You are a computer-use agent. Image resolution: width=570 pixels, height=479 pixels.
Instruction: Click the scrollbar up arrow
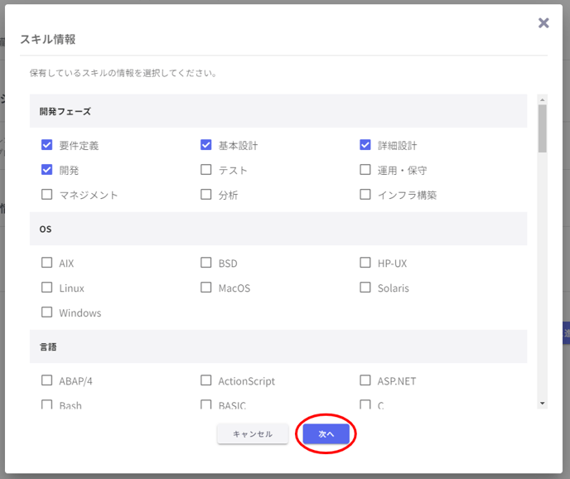543,99
